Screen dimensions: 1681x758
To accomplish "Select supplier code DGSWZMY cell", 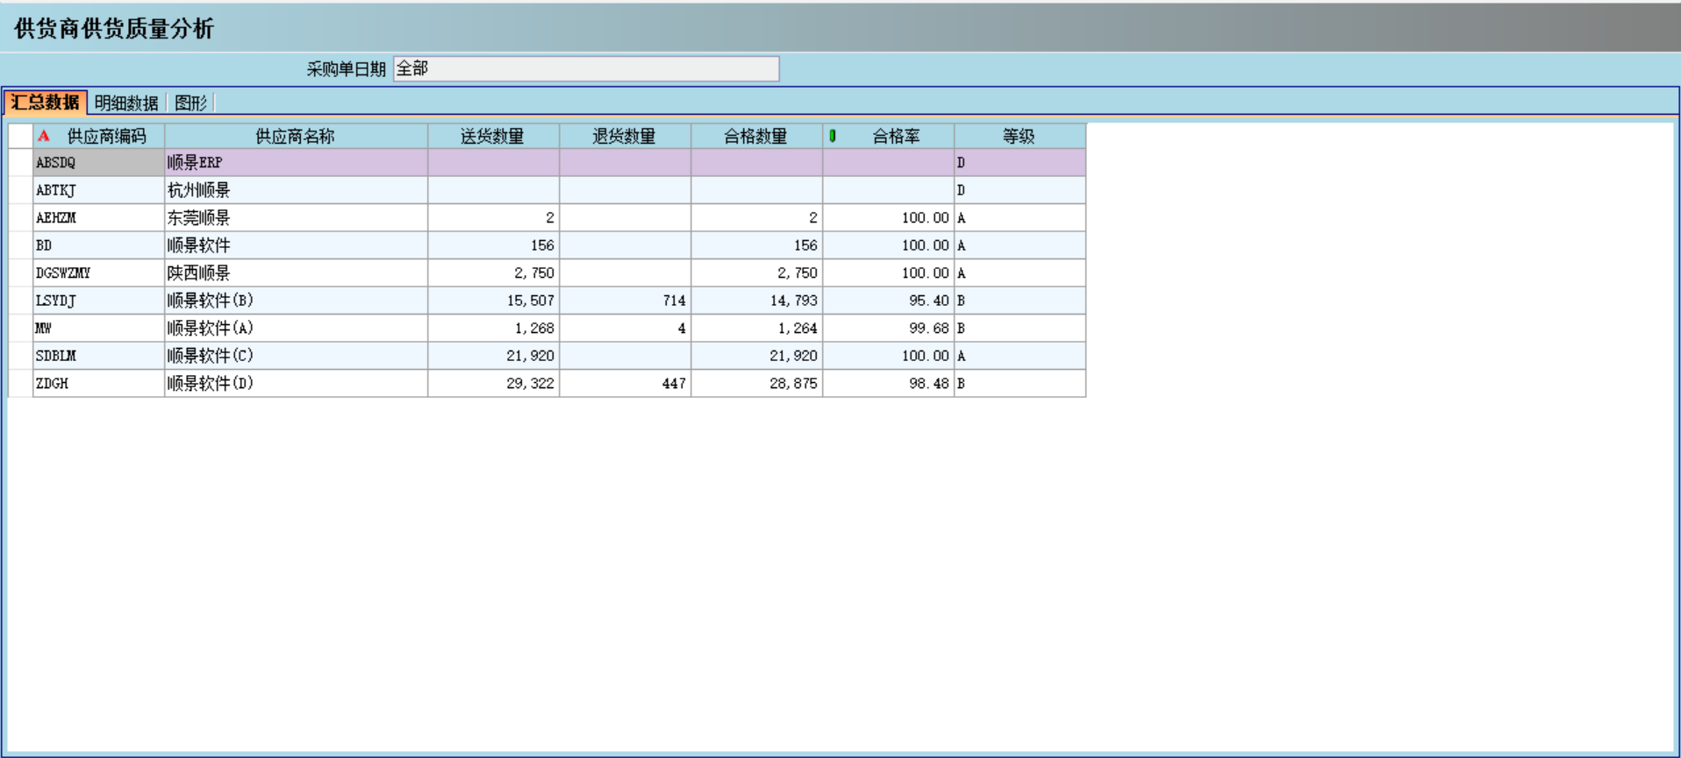I will point(98,273).
